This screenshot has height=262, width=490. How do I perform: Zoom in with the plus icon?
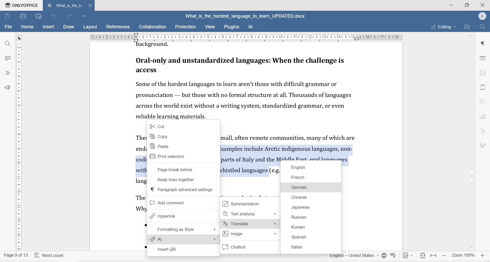coord(483,255)
